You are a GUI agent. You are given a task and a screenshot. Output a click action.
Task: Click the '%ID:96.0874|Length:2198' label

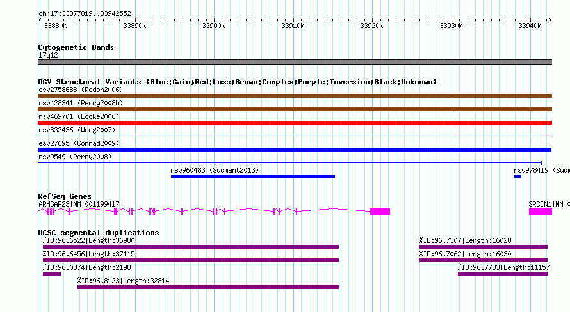click(x=87, y=267)
